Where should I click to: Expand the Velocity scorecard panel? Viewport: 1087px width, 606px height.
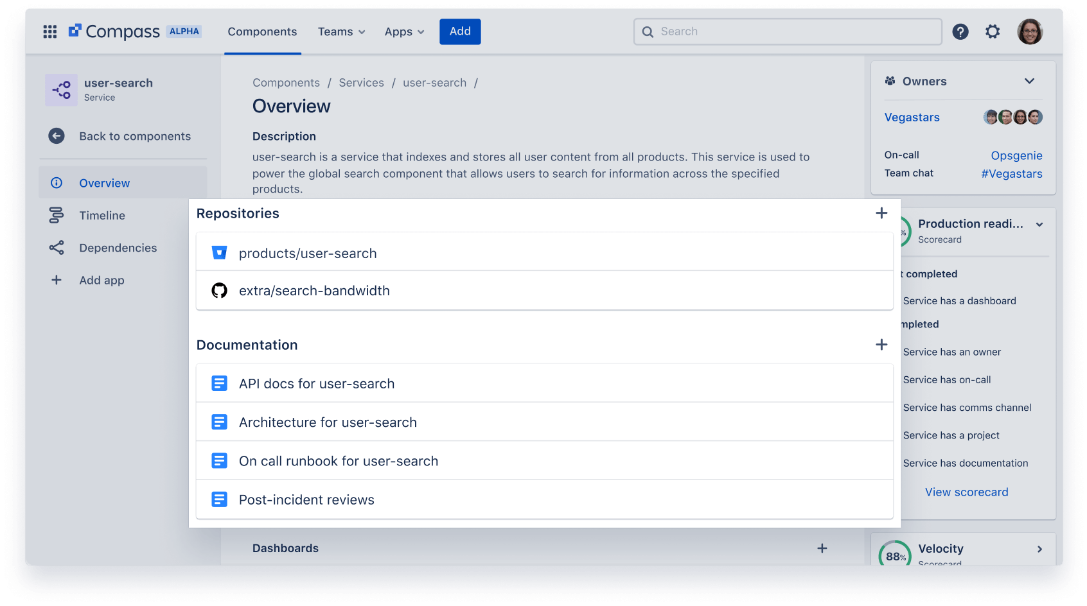click(1039, 549)
